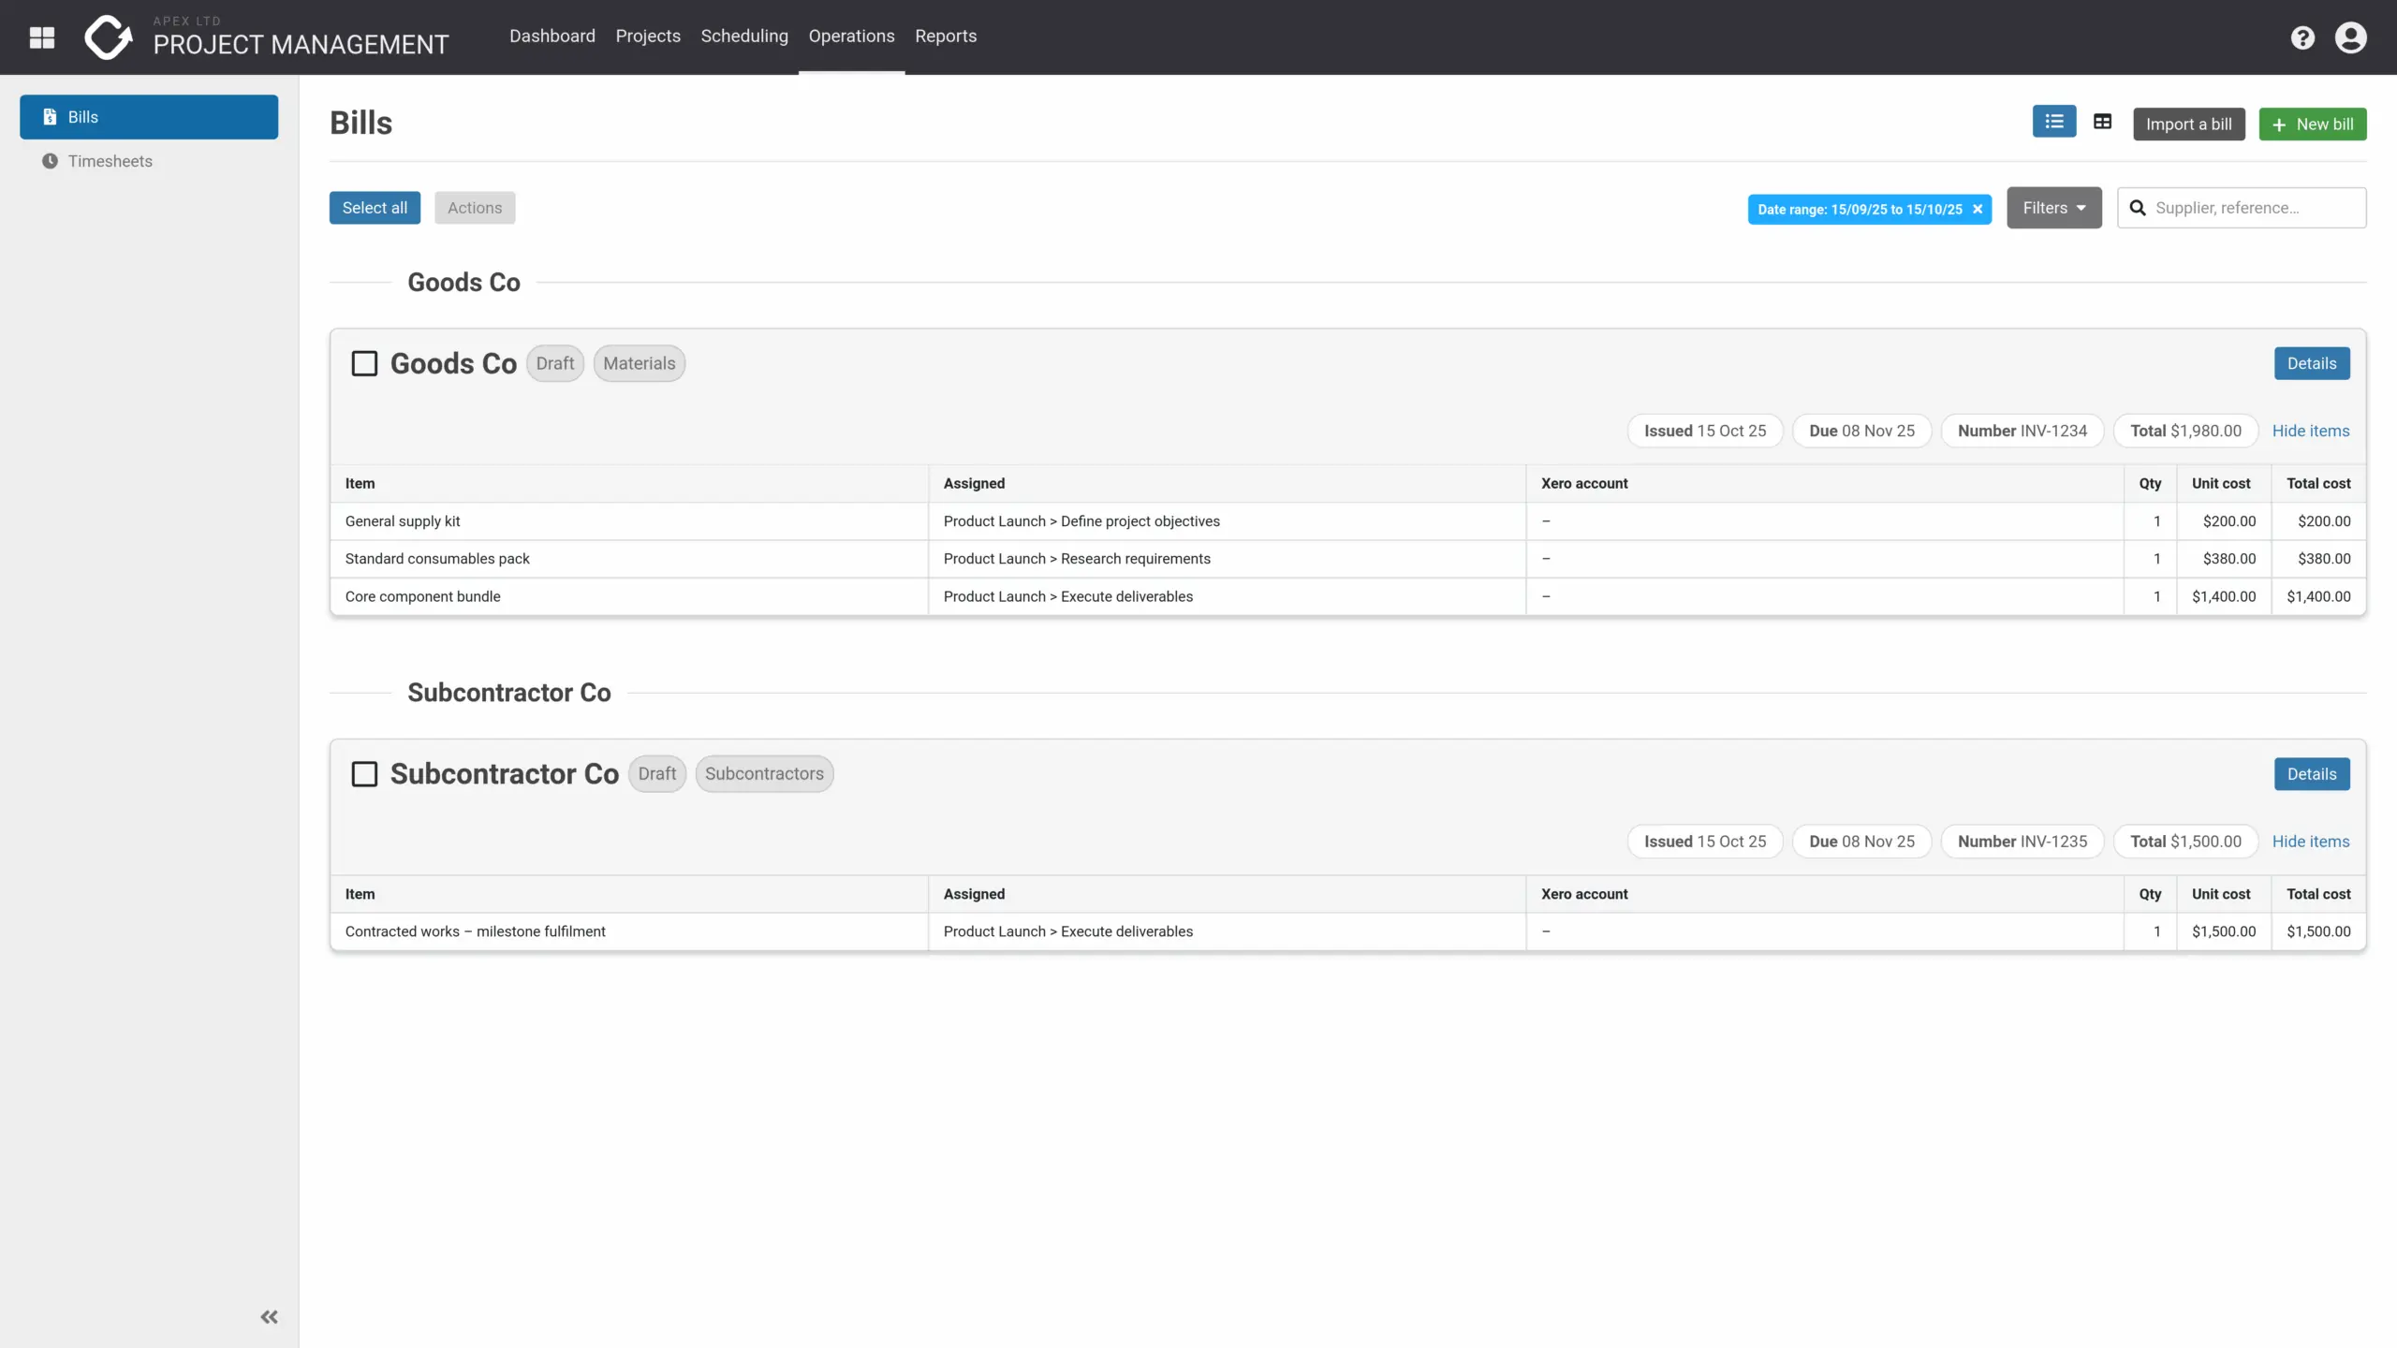Image resolution: width=2397 pixels, height=1348 pixels.
Task: Collapse the sidebar with double chevron
Action: (x=269, y=1317)
